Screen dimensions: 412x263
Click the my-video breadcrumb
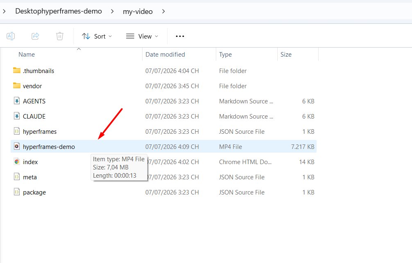click(x=138, y=11)
